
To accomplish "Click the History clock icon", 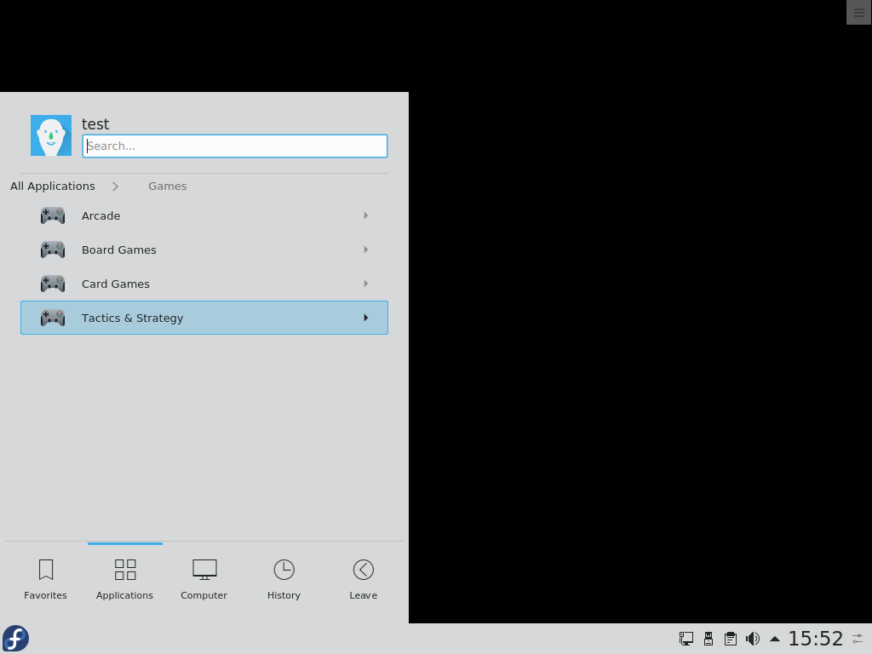I will 284,570.
